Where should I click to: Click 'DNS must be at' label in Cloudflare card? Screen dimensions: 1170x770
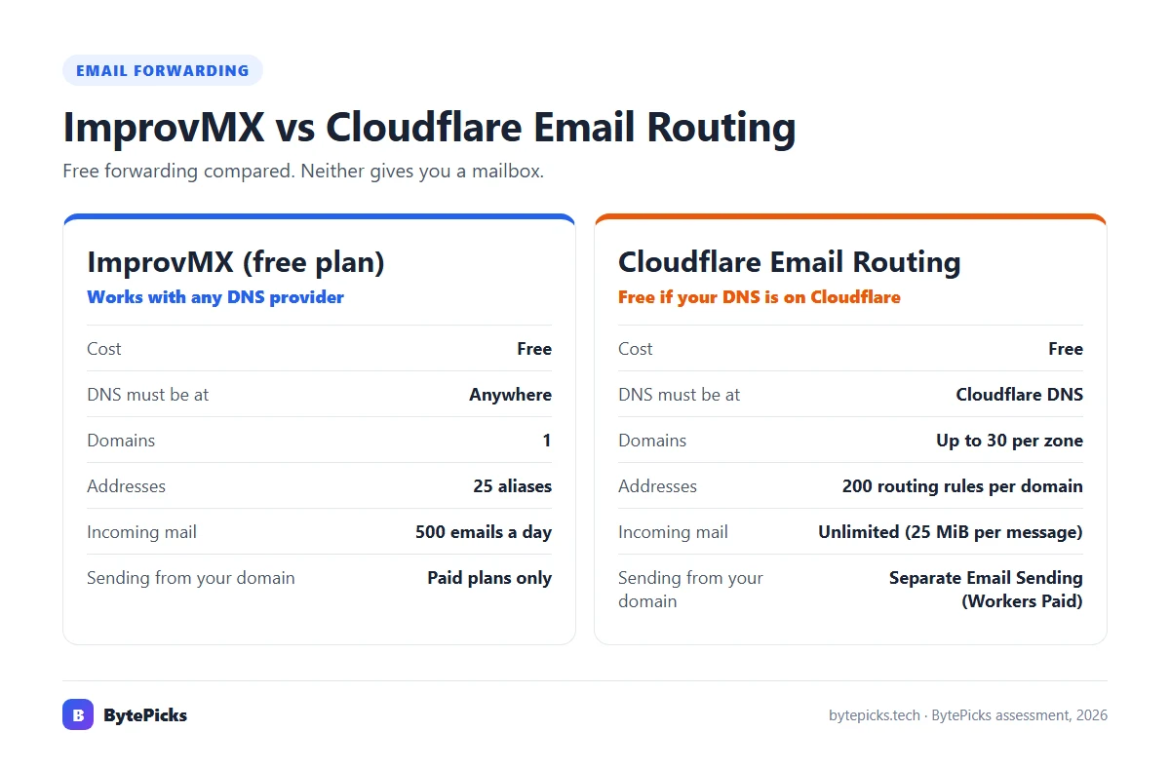(x=680, y=395)
